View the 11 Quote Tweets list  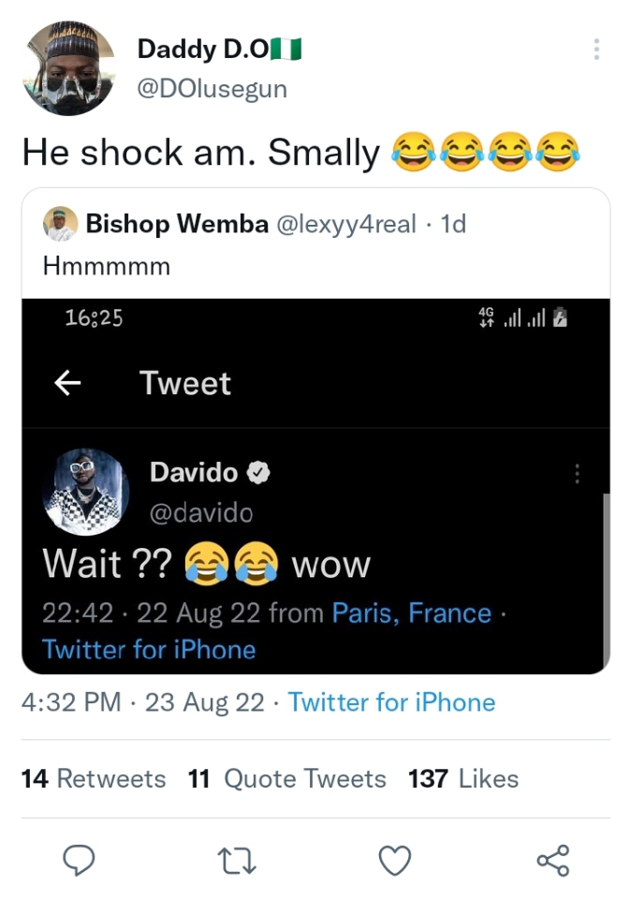[x=286, y=778]
